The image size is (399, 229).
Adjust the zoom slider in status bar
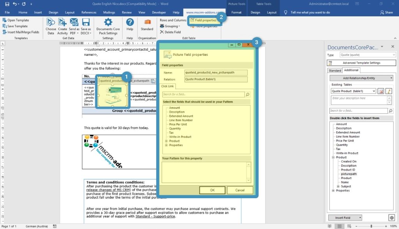[371, 226]
